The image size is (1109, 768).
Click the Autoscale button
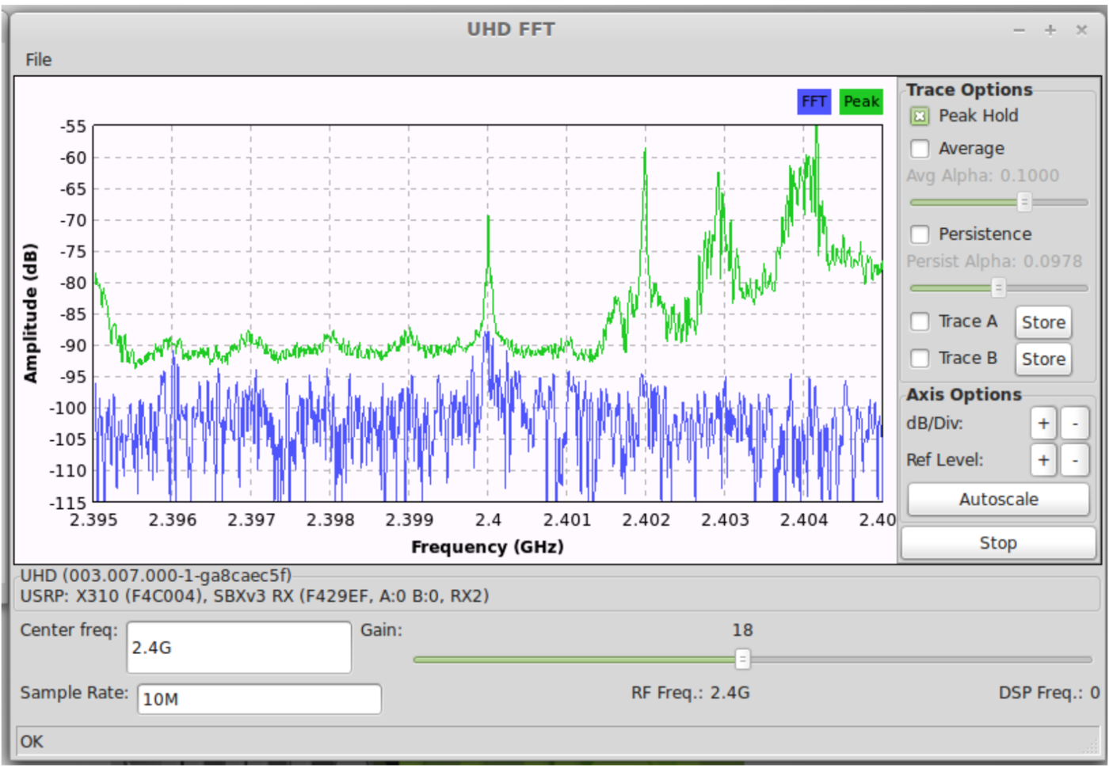[998, 499]
